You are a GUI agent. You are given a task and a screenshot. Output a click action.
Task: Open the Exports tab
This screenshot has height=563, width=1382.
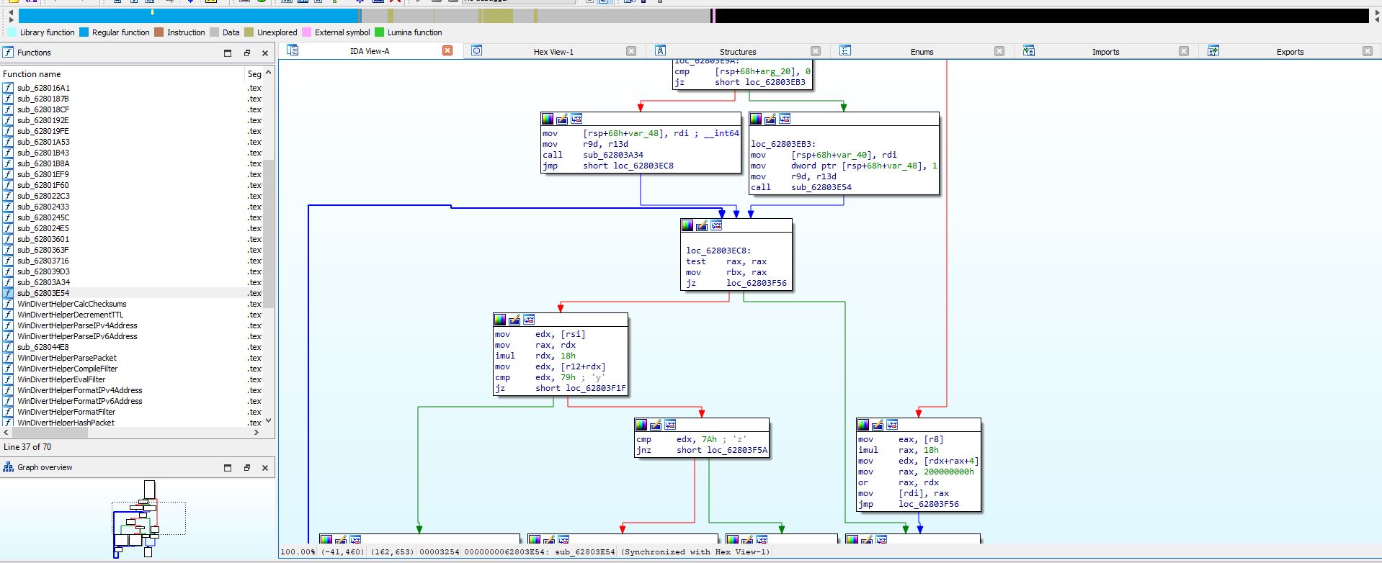pos(1290,52)
